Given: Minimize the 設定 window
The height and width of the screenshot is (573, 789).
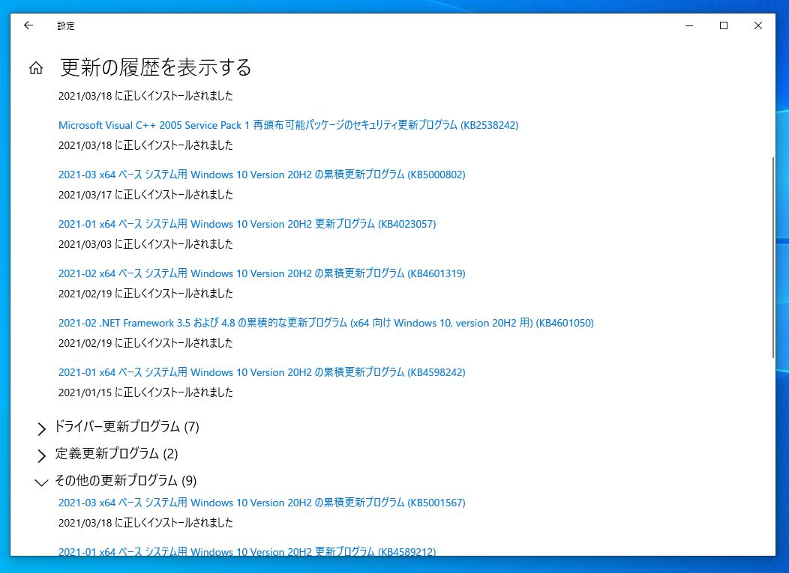Looking at the screenshot, I should (x=689, y=25).
